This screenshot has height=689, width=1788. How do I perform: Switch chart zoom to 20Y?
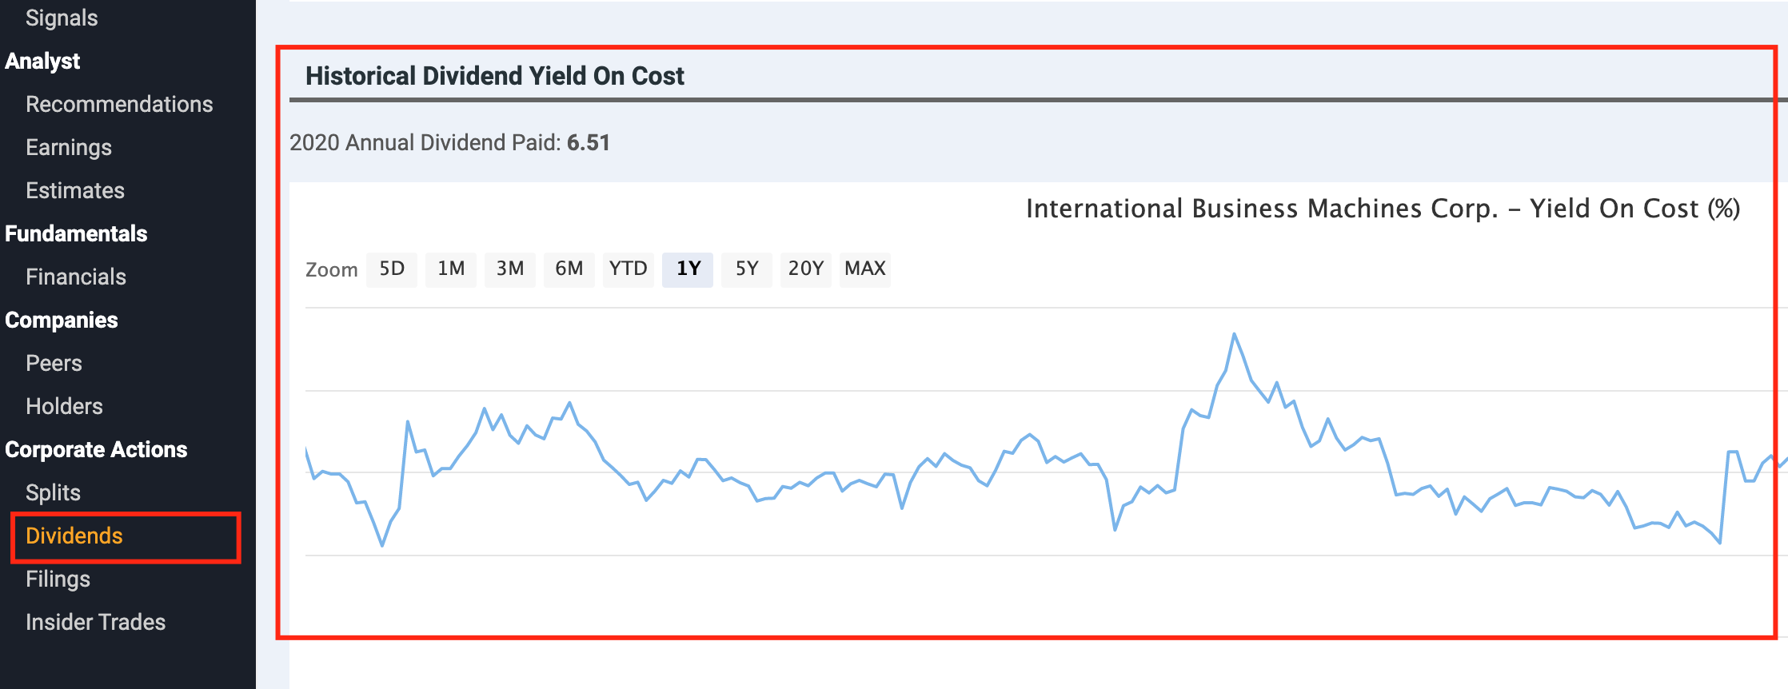pyautogui.click(x=806, y=269)
